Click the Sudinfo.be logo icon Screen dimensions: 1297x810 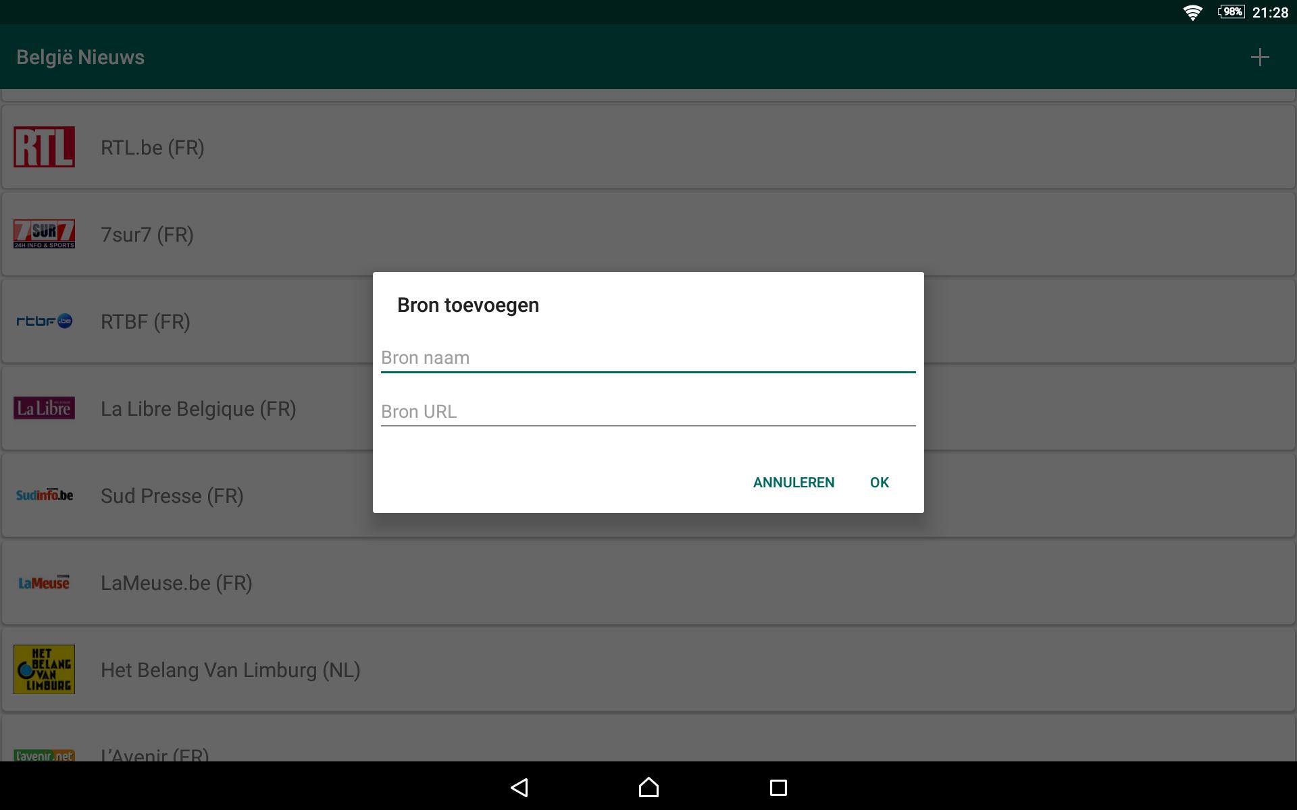45,495
